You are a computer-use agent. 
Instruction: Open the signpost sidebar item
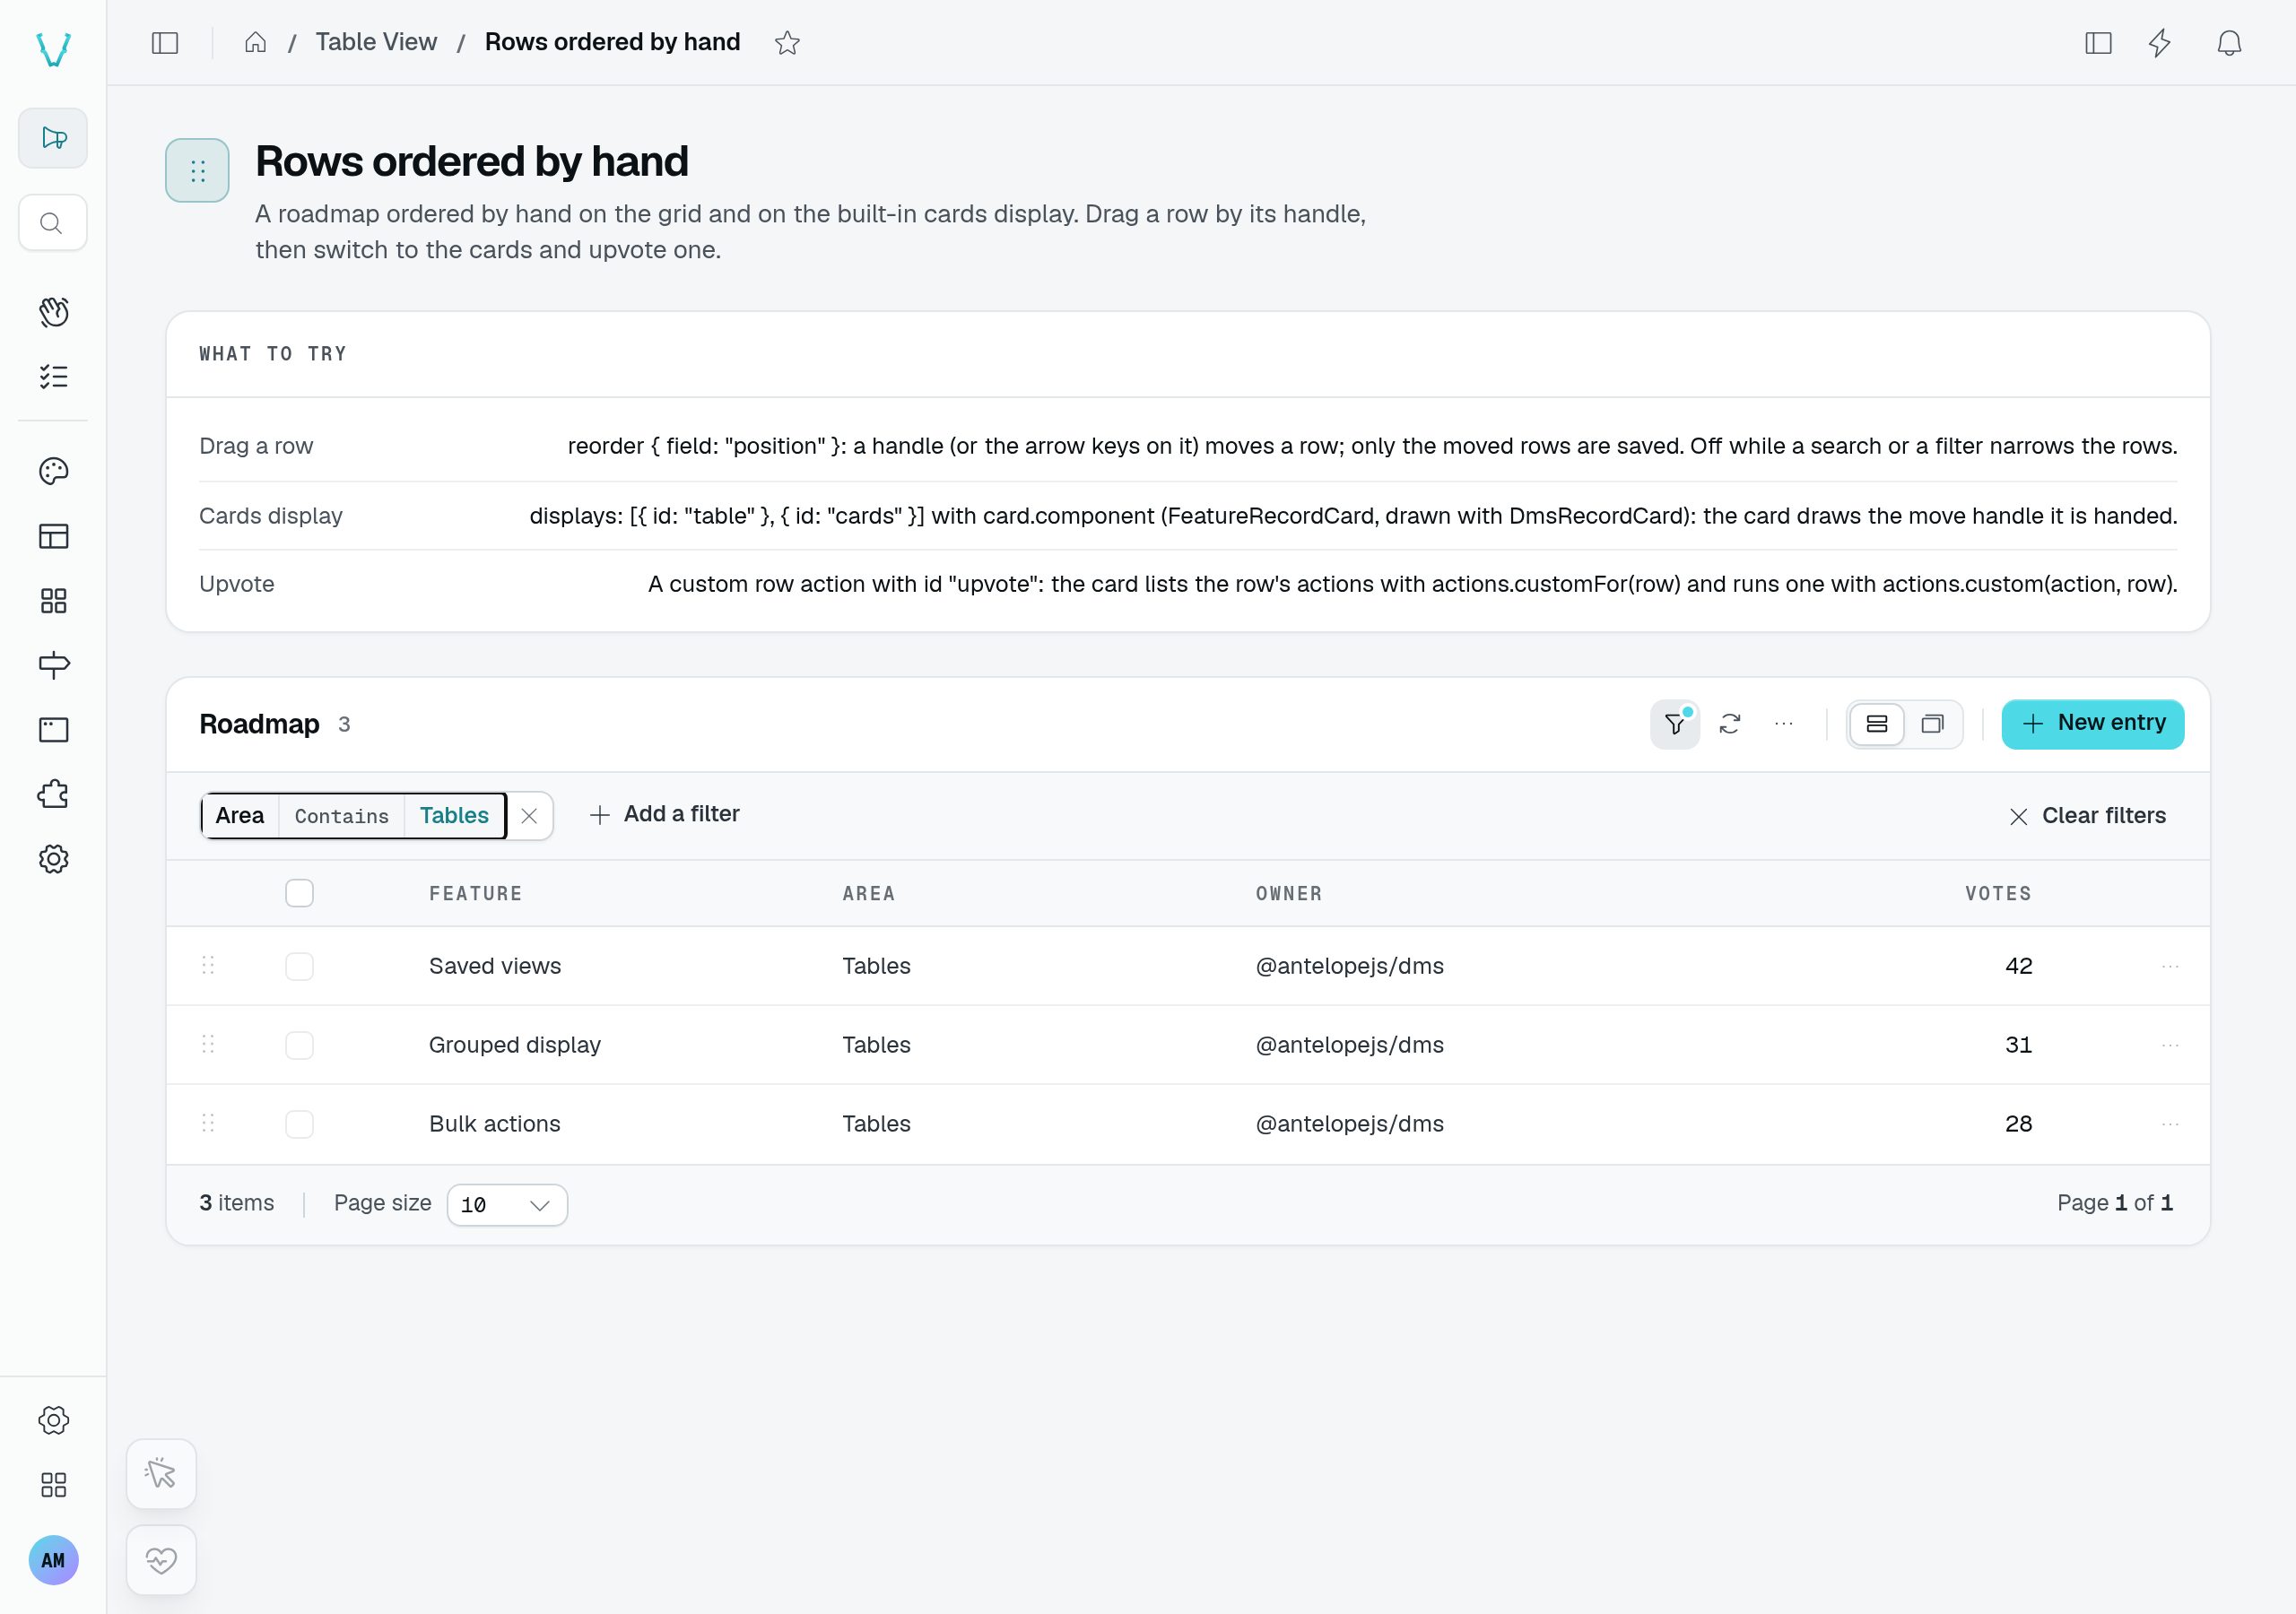tap(53, 665)
